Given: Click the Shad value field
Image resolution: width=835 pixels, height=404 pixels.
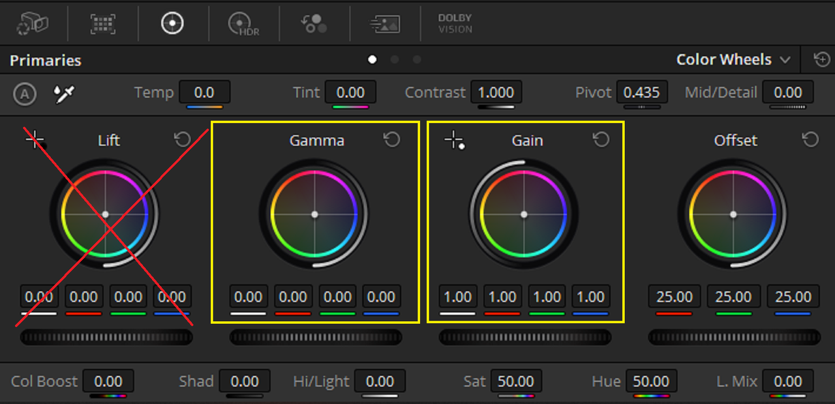Looking at the screenshot, I should click(245, 381).
